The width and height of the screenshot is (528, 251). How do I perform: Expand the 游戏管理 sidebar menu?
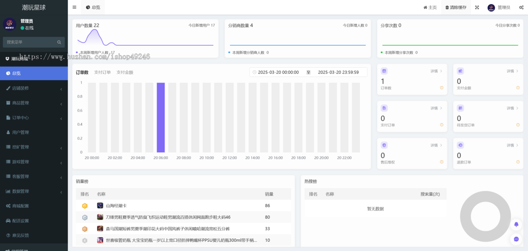coord(34,162)
